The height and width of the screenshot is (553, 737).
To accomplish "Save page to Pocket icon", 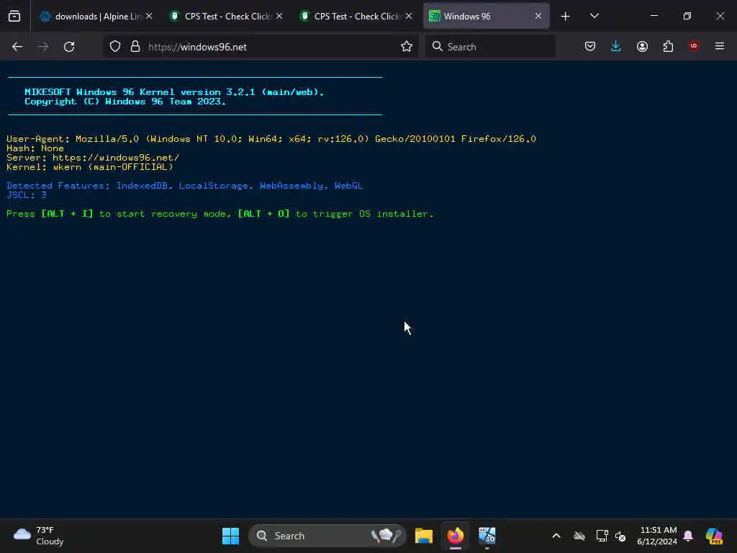I will pyautogui.click(x=590, y=47).
